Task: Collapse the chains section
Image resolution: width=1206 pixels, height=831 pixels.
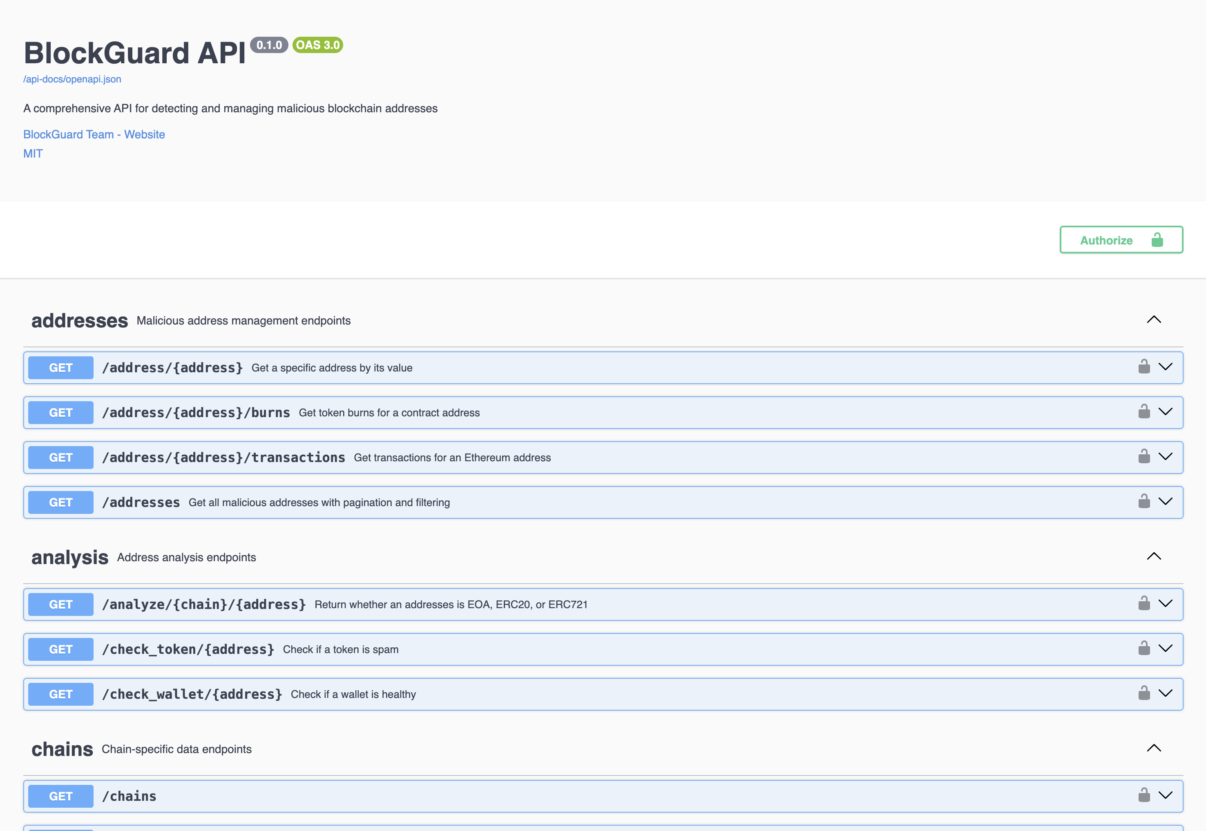Action: [x=1155, y=748]
